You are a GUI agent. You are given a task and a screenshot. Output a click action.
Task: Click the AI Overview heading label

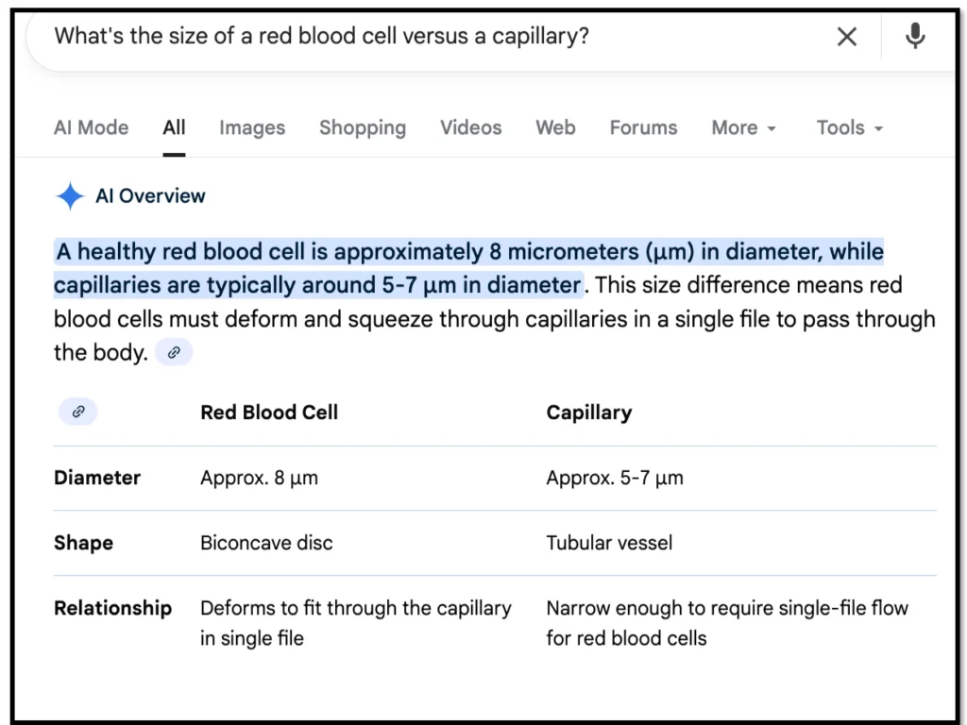click(151, 195)
